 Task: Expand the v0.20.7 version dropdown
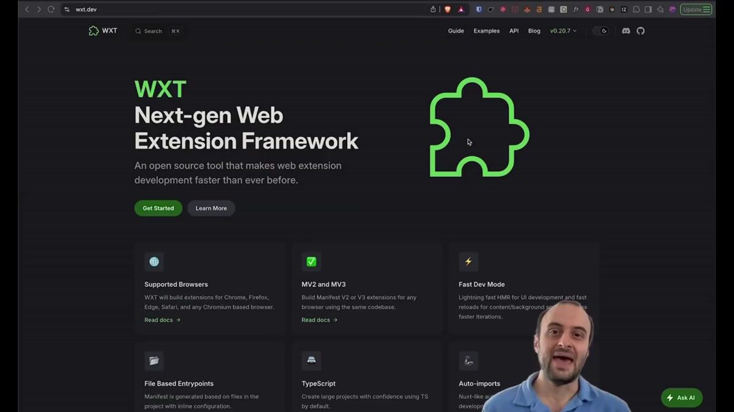click(x=563, y=31)
